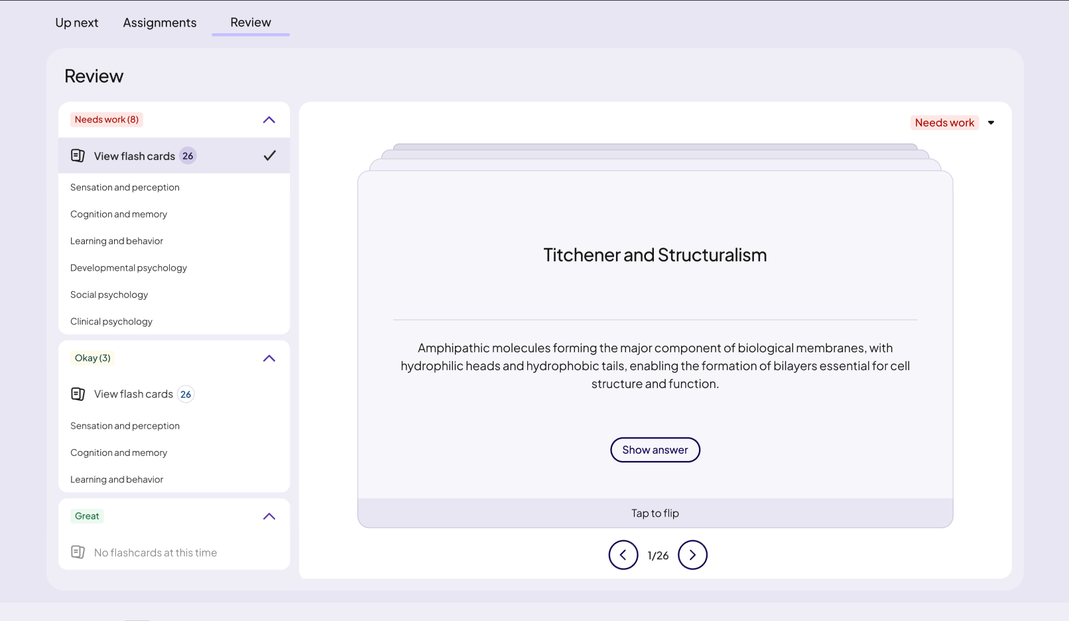Click the Needs work (8) label
Image resolution: width=1069 pixels, height=621 pixels.
107,119
